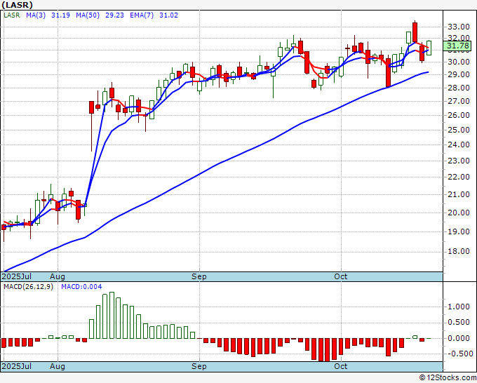Click the 2025Jul label on price chart axis
Image resolution: width=477 pixels, height=383 pixels.
[x=16, y=276]
